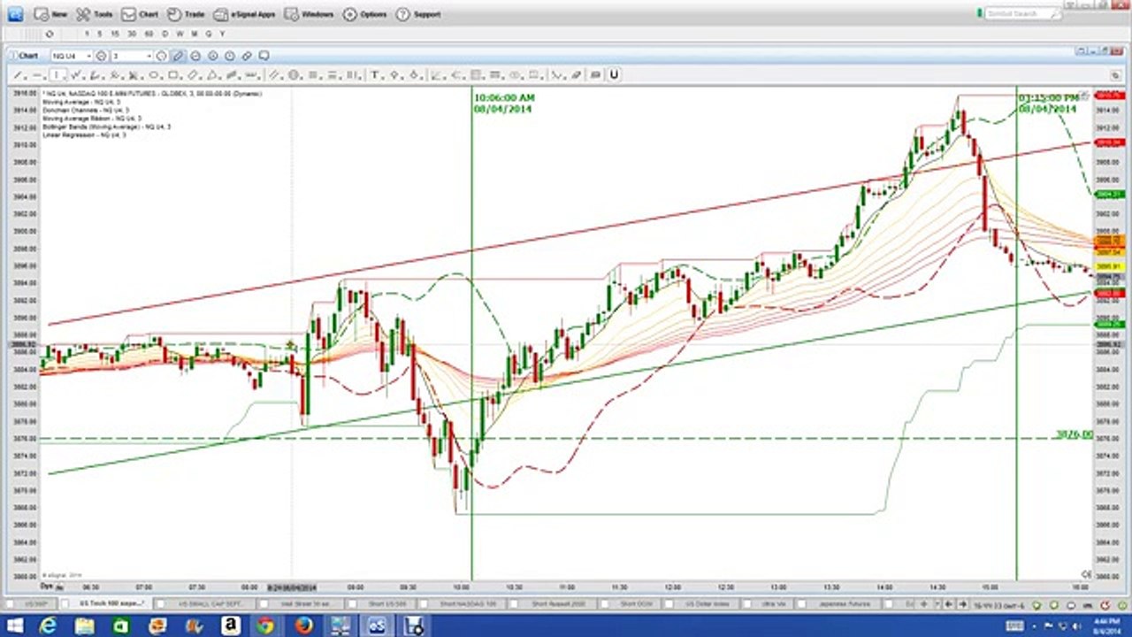This screenshot has height=637, width=1132.
Task: Open the Trade menu
Action: click(x=186, y=14)
